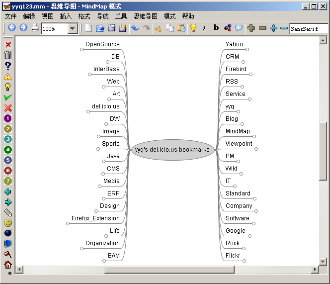Open the zoom 100% dropdown arrow
The width and height of the screenshot is (330, 284).
[73, 28]
